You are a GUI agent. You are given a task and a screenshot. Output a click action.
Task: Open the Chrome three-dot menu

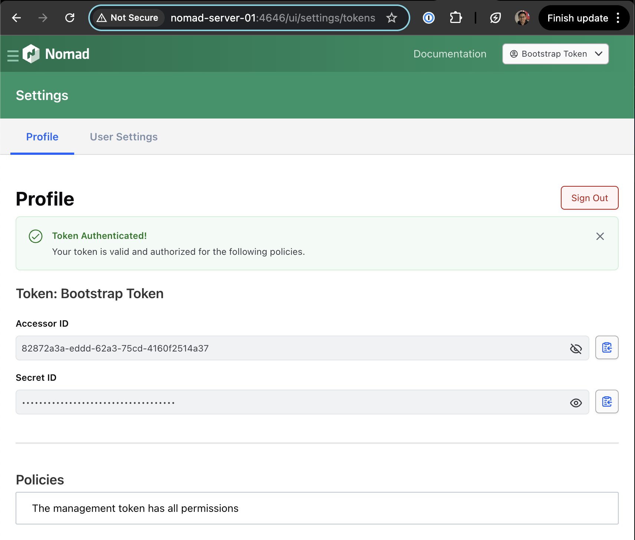[x=618, y=18]
